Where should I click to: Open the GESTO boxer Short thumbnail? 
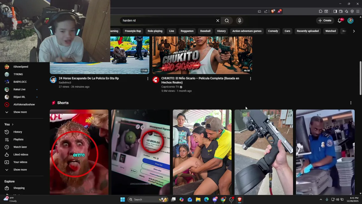79,152
